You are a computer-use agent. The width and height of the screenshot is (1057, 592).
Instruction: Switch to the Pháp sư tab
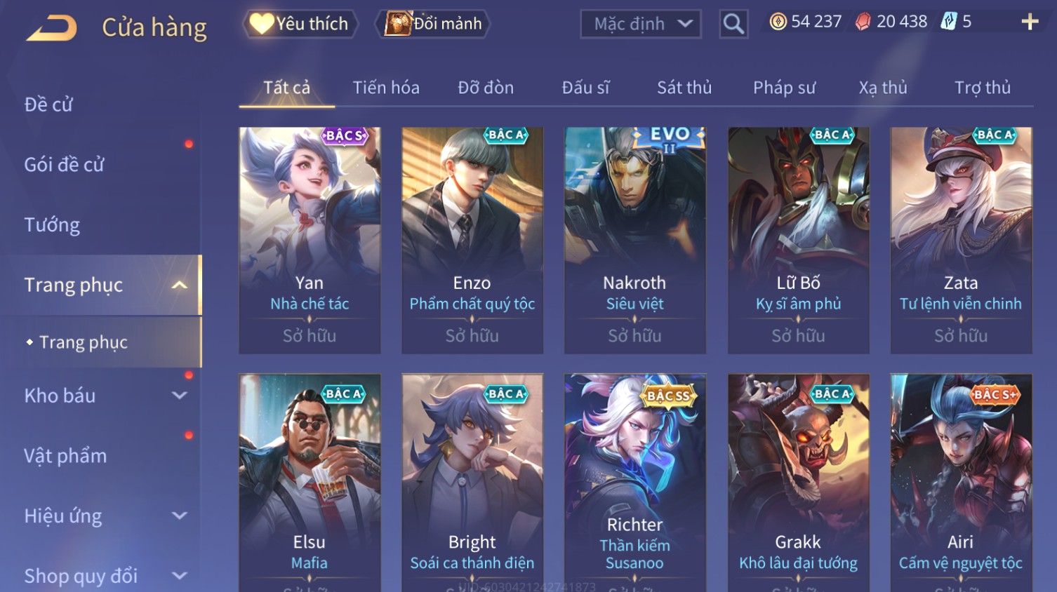(784, 88)
